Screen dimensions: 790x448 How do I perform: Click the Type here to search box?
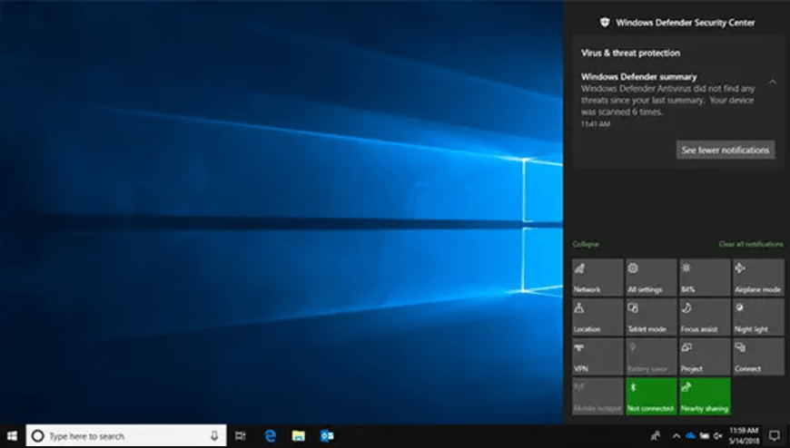pos(126,436)
